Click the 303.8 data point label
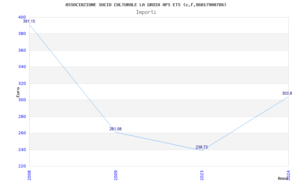This screenshot has height=182, width=292. [287, 93]
